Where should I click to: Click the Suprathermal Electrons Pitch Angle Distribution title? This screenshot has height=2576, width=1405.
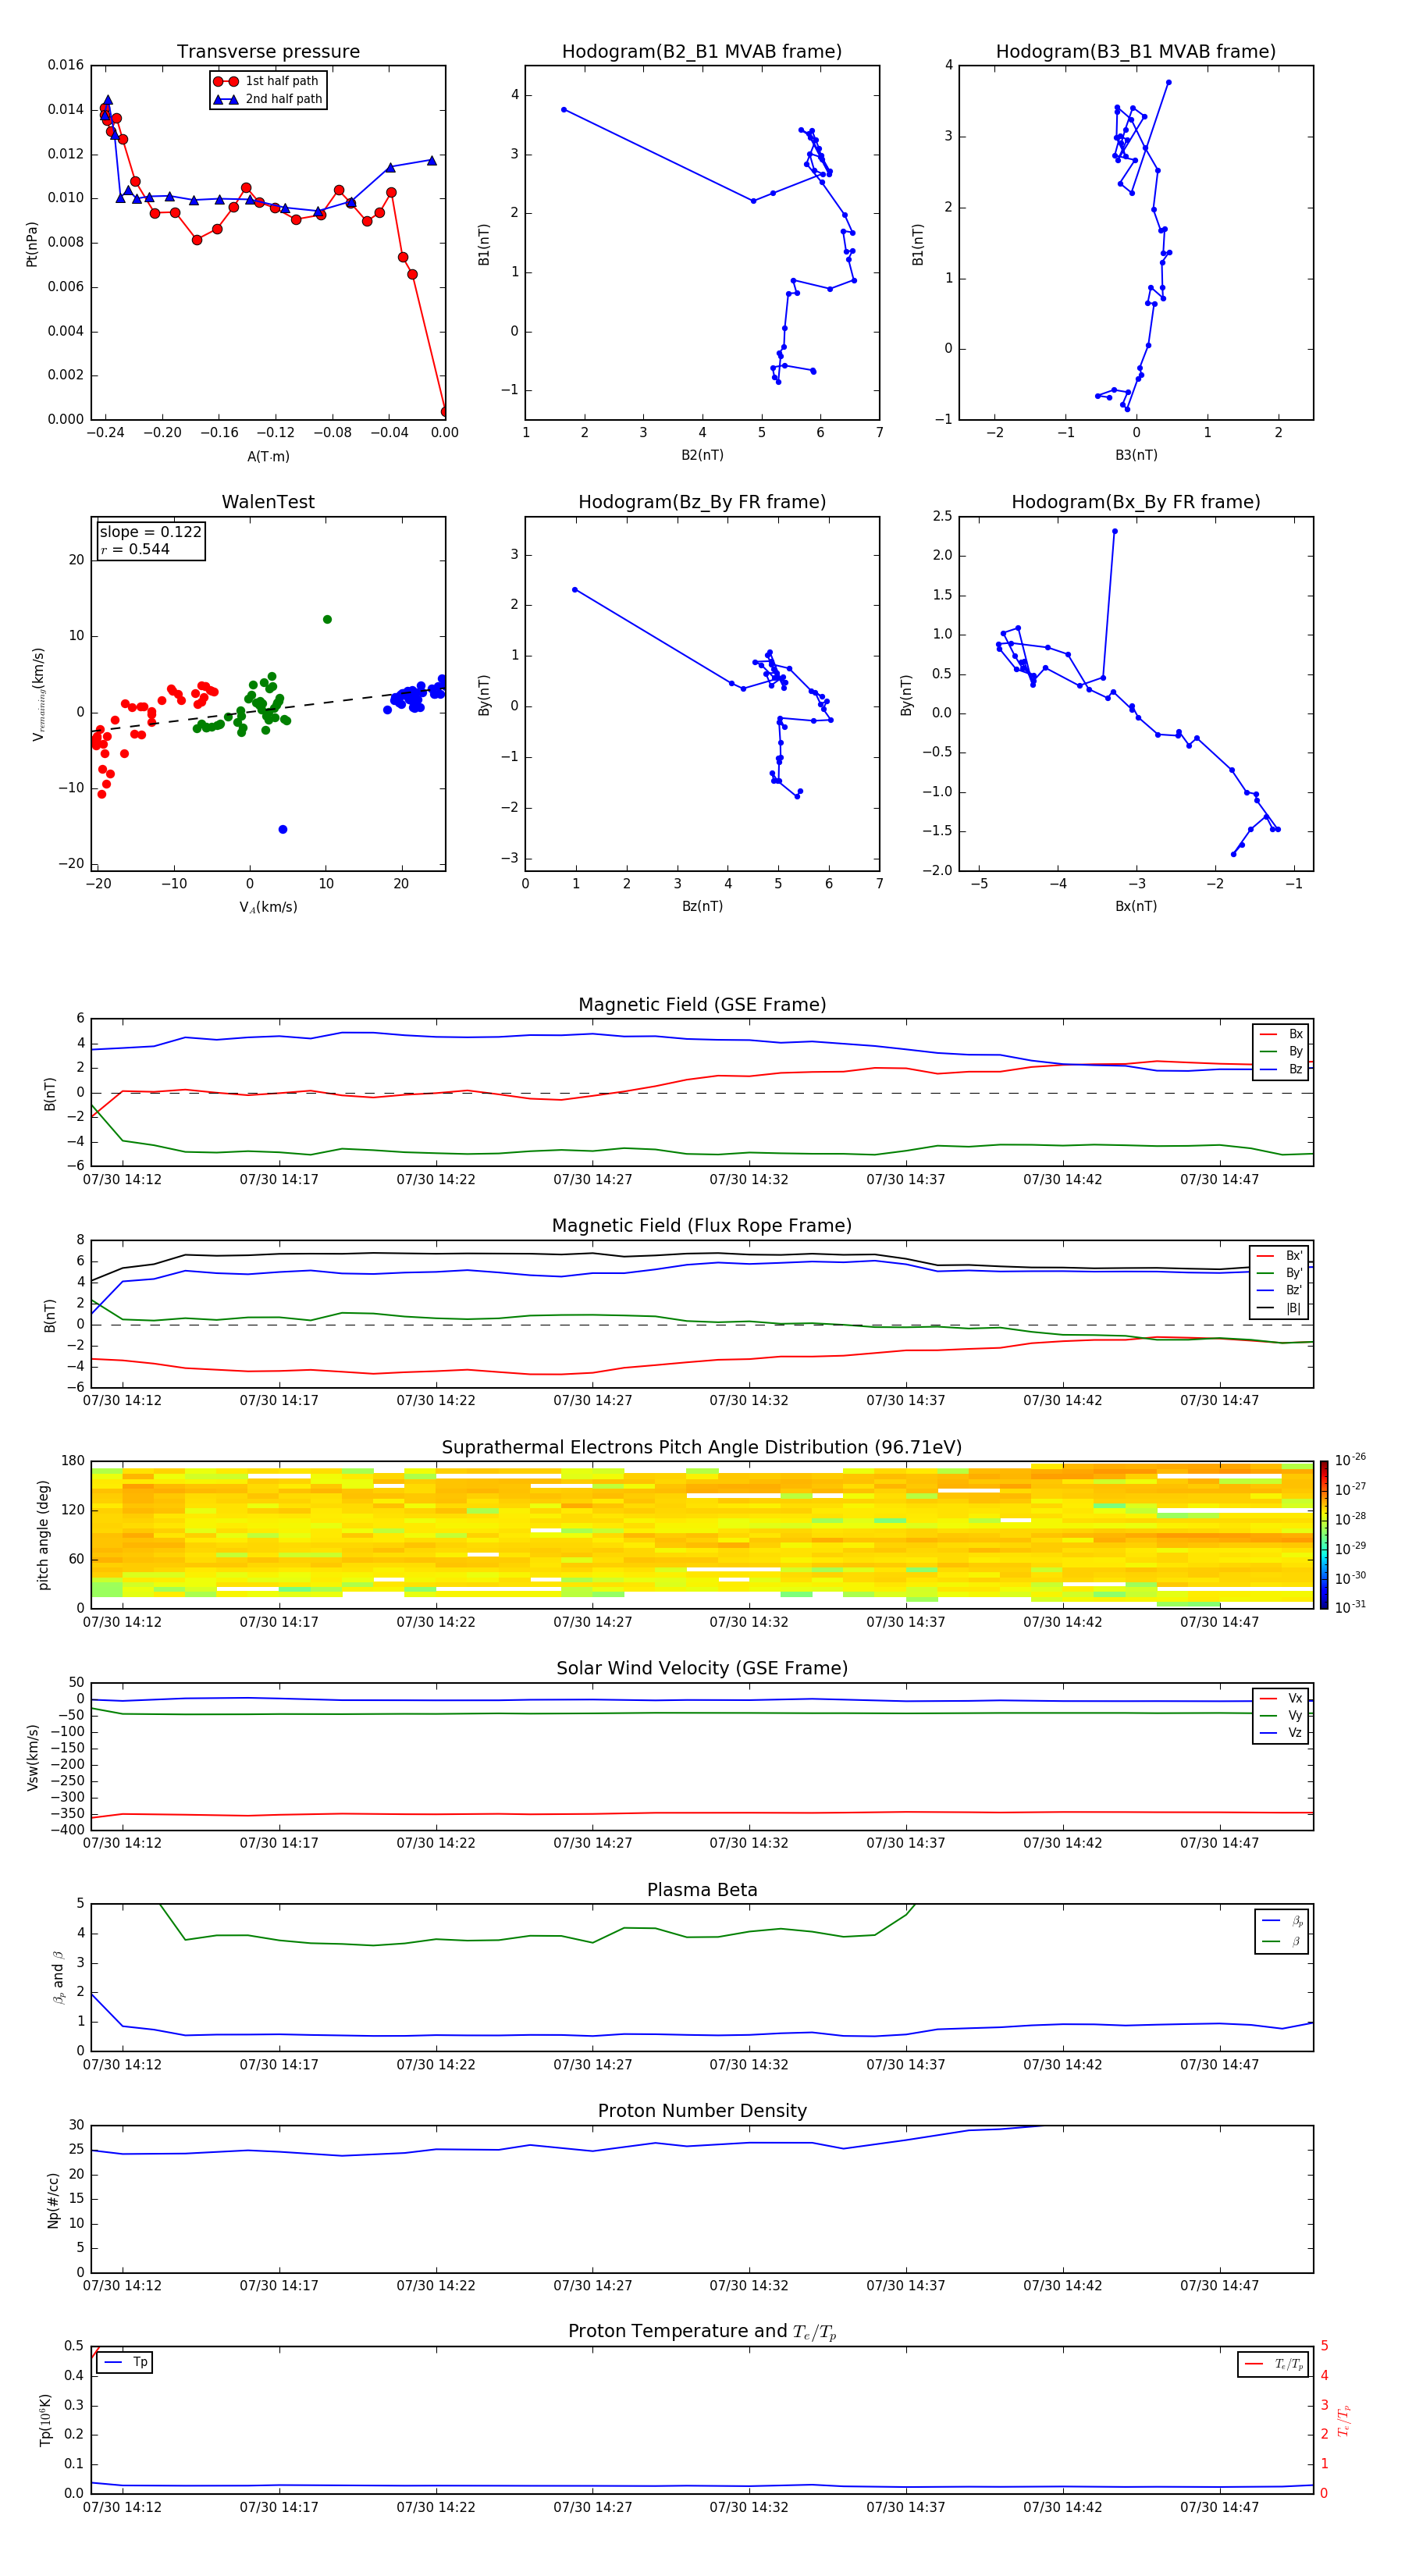[x=702, y=1448]
